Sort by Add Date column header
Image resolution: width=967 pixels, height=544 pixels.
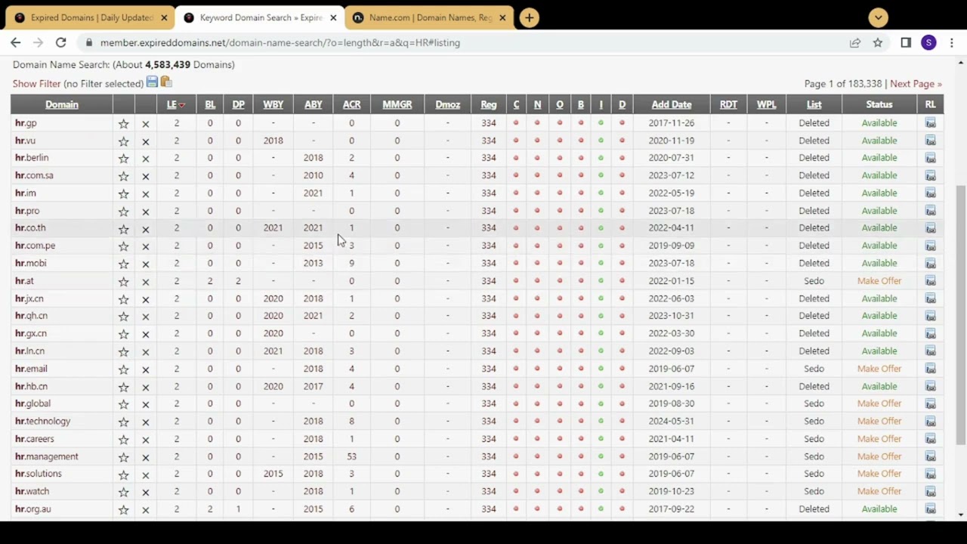pos(672,104)
